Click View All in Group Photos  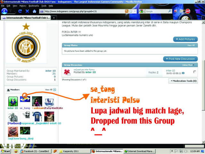click(191, 45)
